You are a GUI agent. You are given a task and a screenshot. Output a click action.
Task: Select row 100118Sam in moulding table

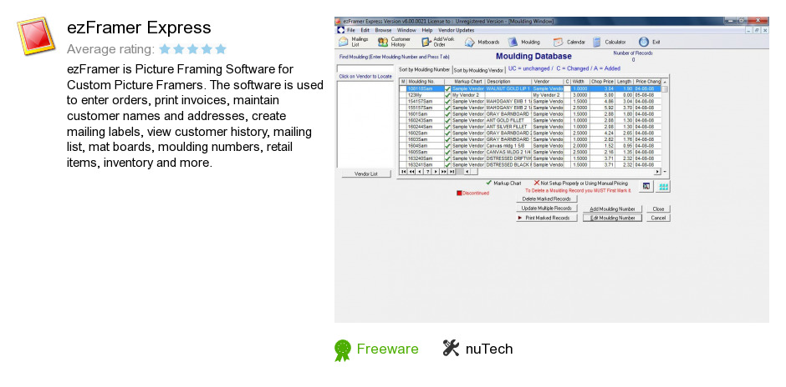pos(530,88)
